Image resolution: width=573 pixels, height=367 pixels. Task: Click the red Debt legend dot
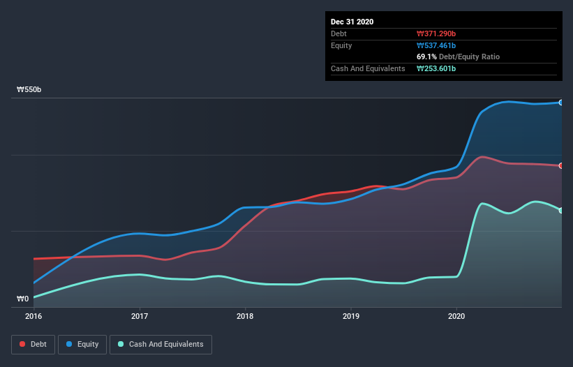click(22, 344)
